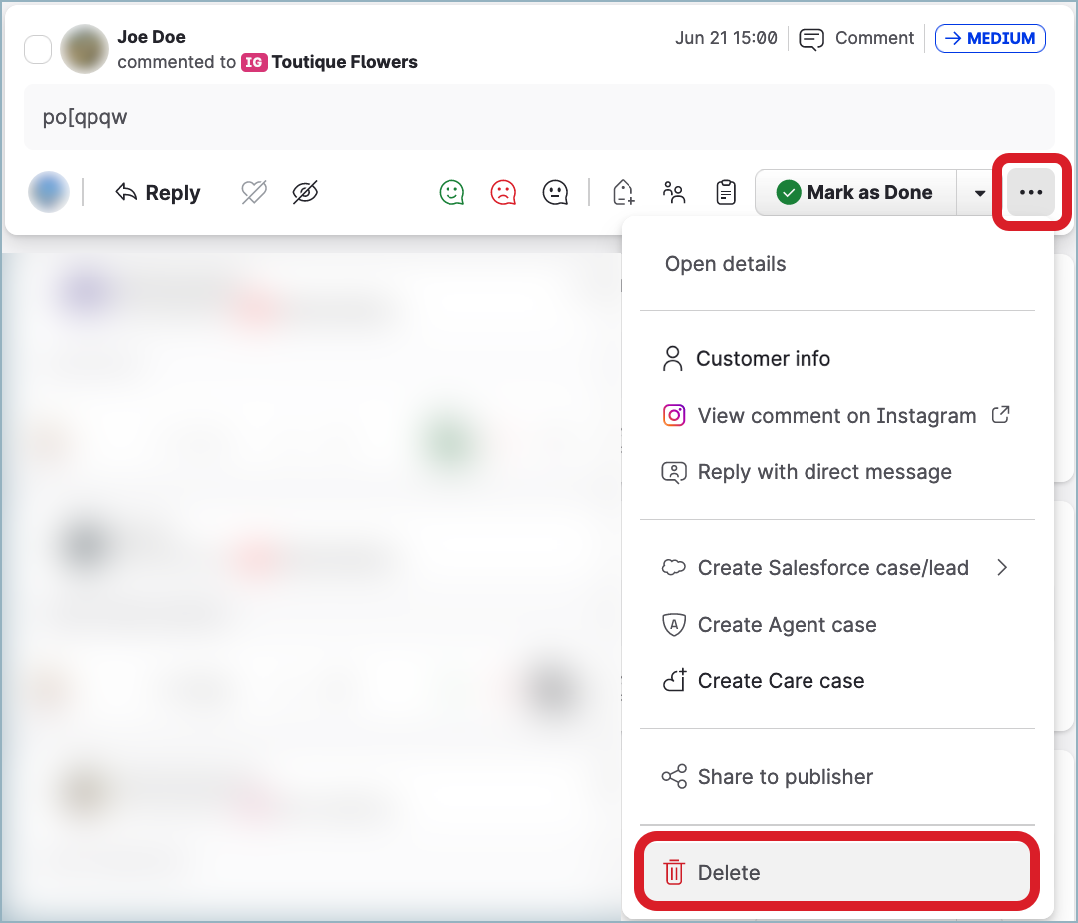The height and width of the screenshot is (923, 1078).
Task: Set positive sentiment with green smiley icon
Action: (x=452, y=192)
